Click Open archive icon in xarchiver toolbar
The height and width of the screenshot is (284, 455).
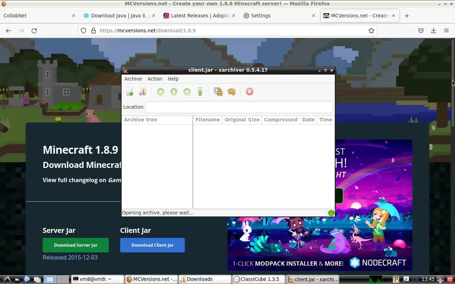(143, 92)
